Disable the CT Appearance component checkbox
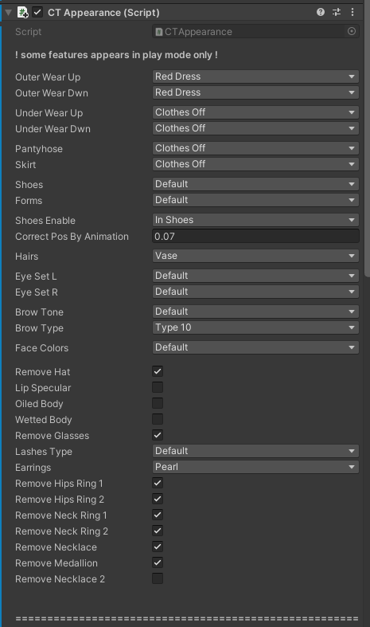 (37, 13)
